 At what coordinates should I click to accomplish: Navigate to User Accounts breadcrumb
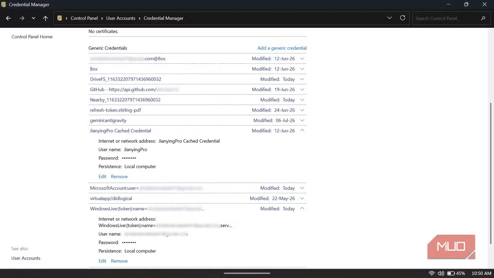pos(121,18)
